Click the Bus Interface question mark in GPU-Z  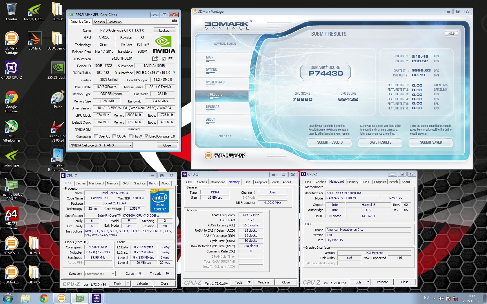coord(174,73)
